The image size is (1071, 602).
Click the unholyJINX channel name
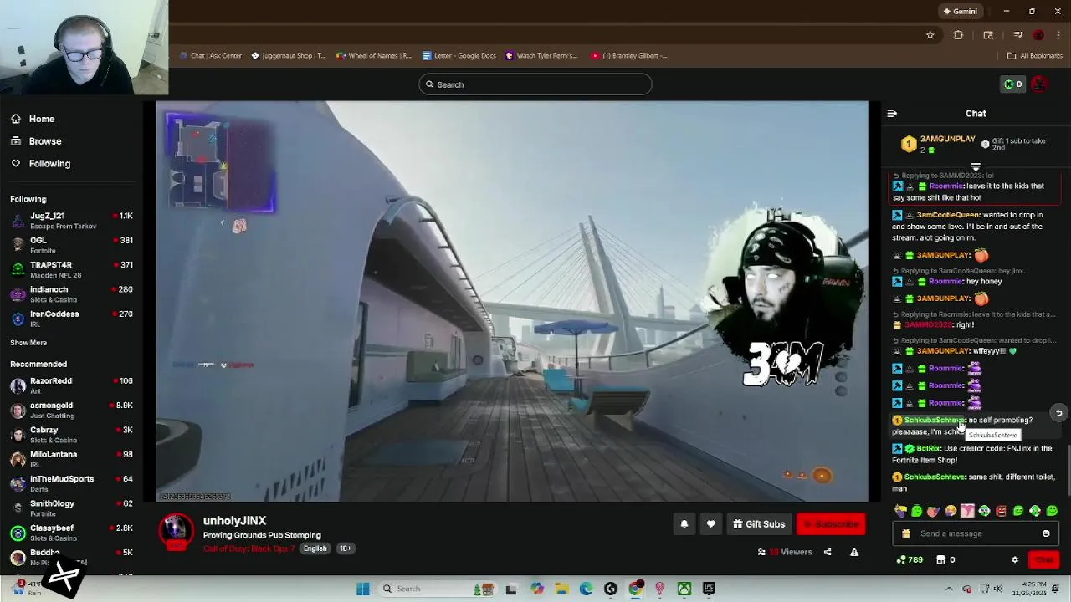[x=234, y=521]
